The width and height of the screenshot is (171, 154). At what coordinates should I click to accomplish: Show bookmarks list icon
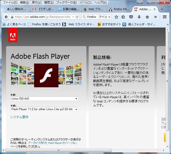(x=123, y=17)
